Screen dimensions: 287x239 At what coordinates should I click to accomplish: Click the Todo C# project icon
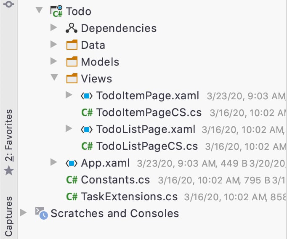point(56,11)
